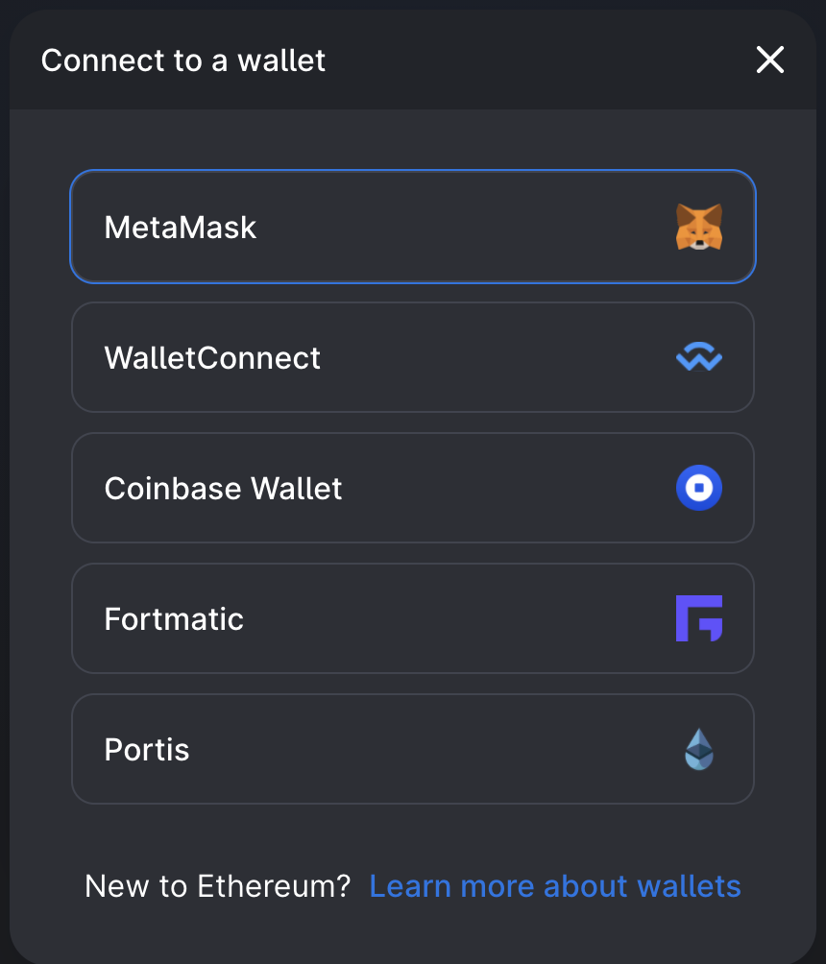Click the Portis droplet icon
Image resolution: width=826 pixels, height=964 pixels.
click(x=698, y=749)
